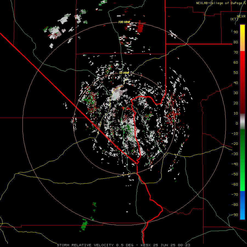Click the 50 NMI range ring label
The image size is (247, 247).
coord(124,73)
